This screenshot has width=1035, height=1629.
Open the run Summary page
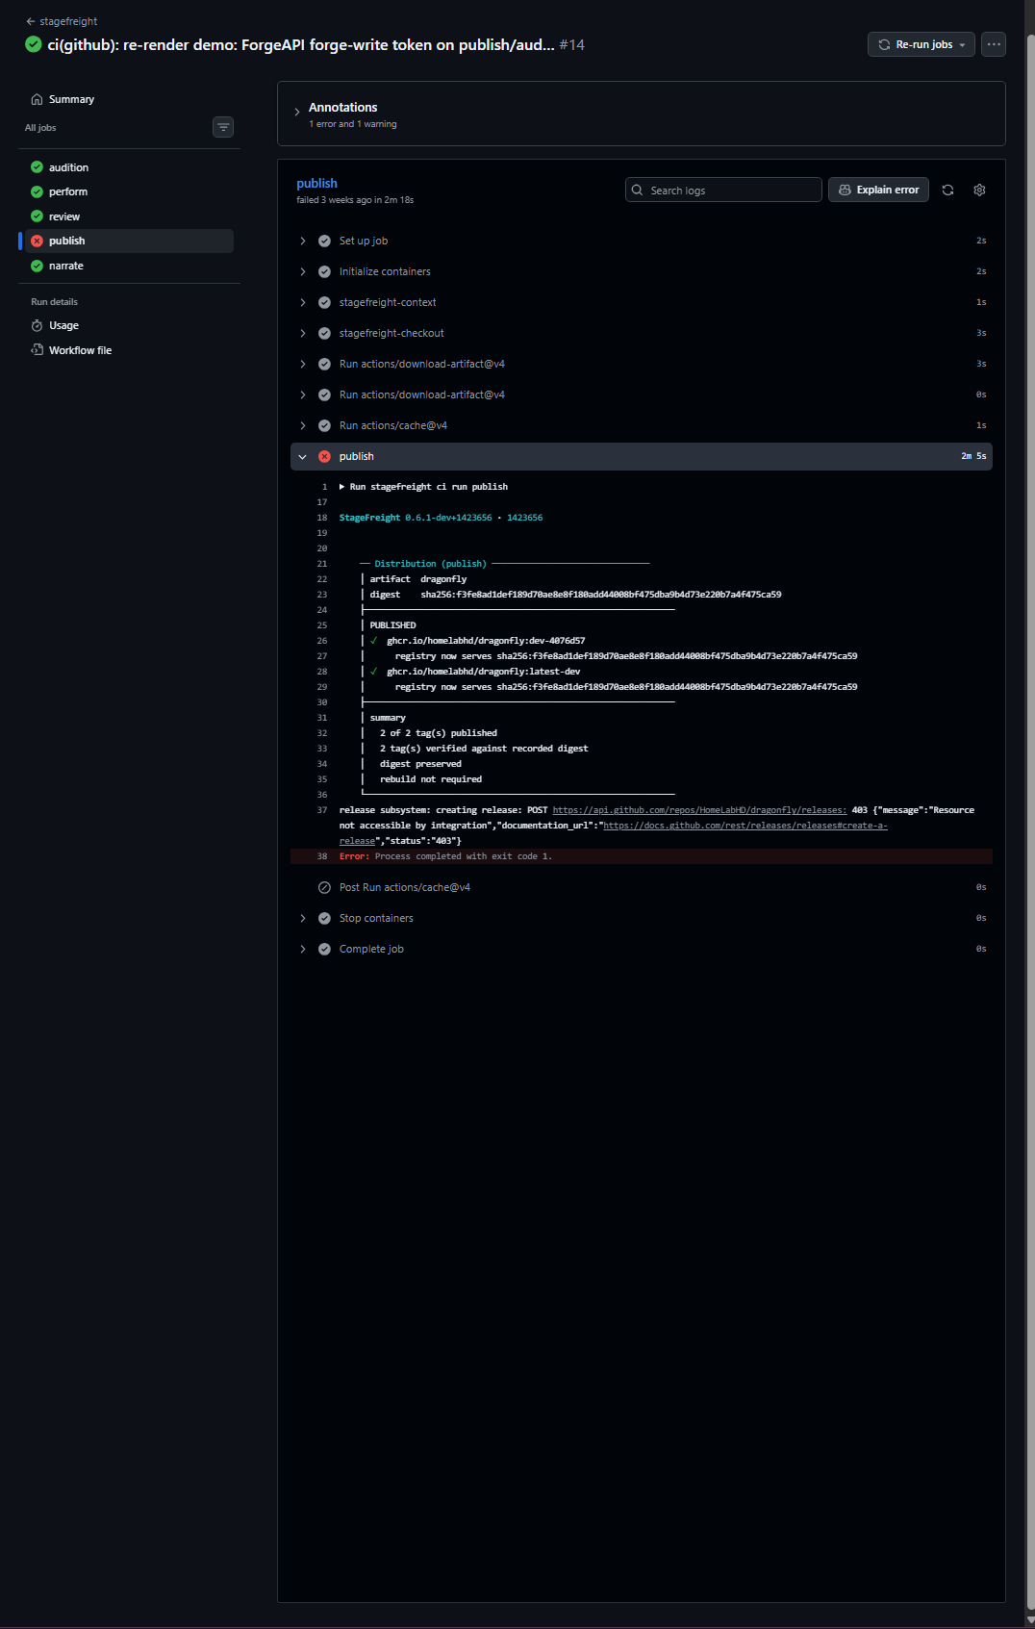pyautogui.click(x=71, y=99)
